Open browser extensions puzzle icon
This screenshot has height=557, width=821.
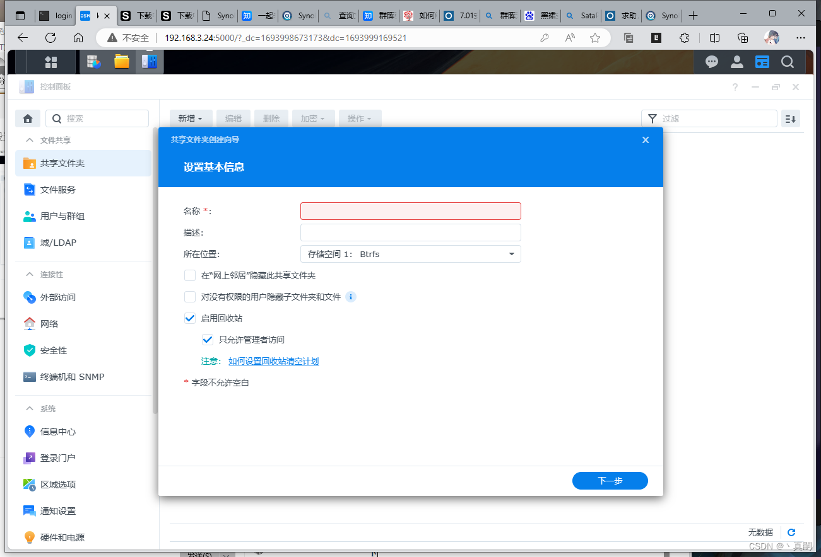684,38
